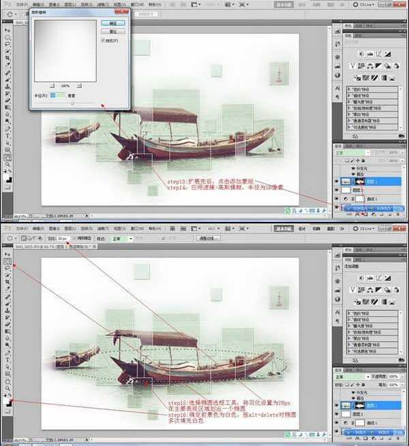This screenshot has width=409, height=446.
Task: Click Brightness/Contrast adjustment icon in lower Adjustments panel
Action: point(361,278)
